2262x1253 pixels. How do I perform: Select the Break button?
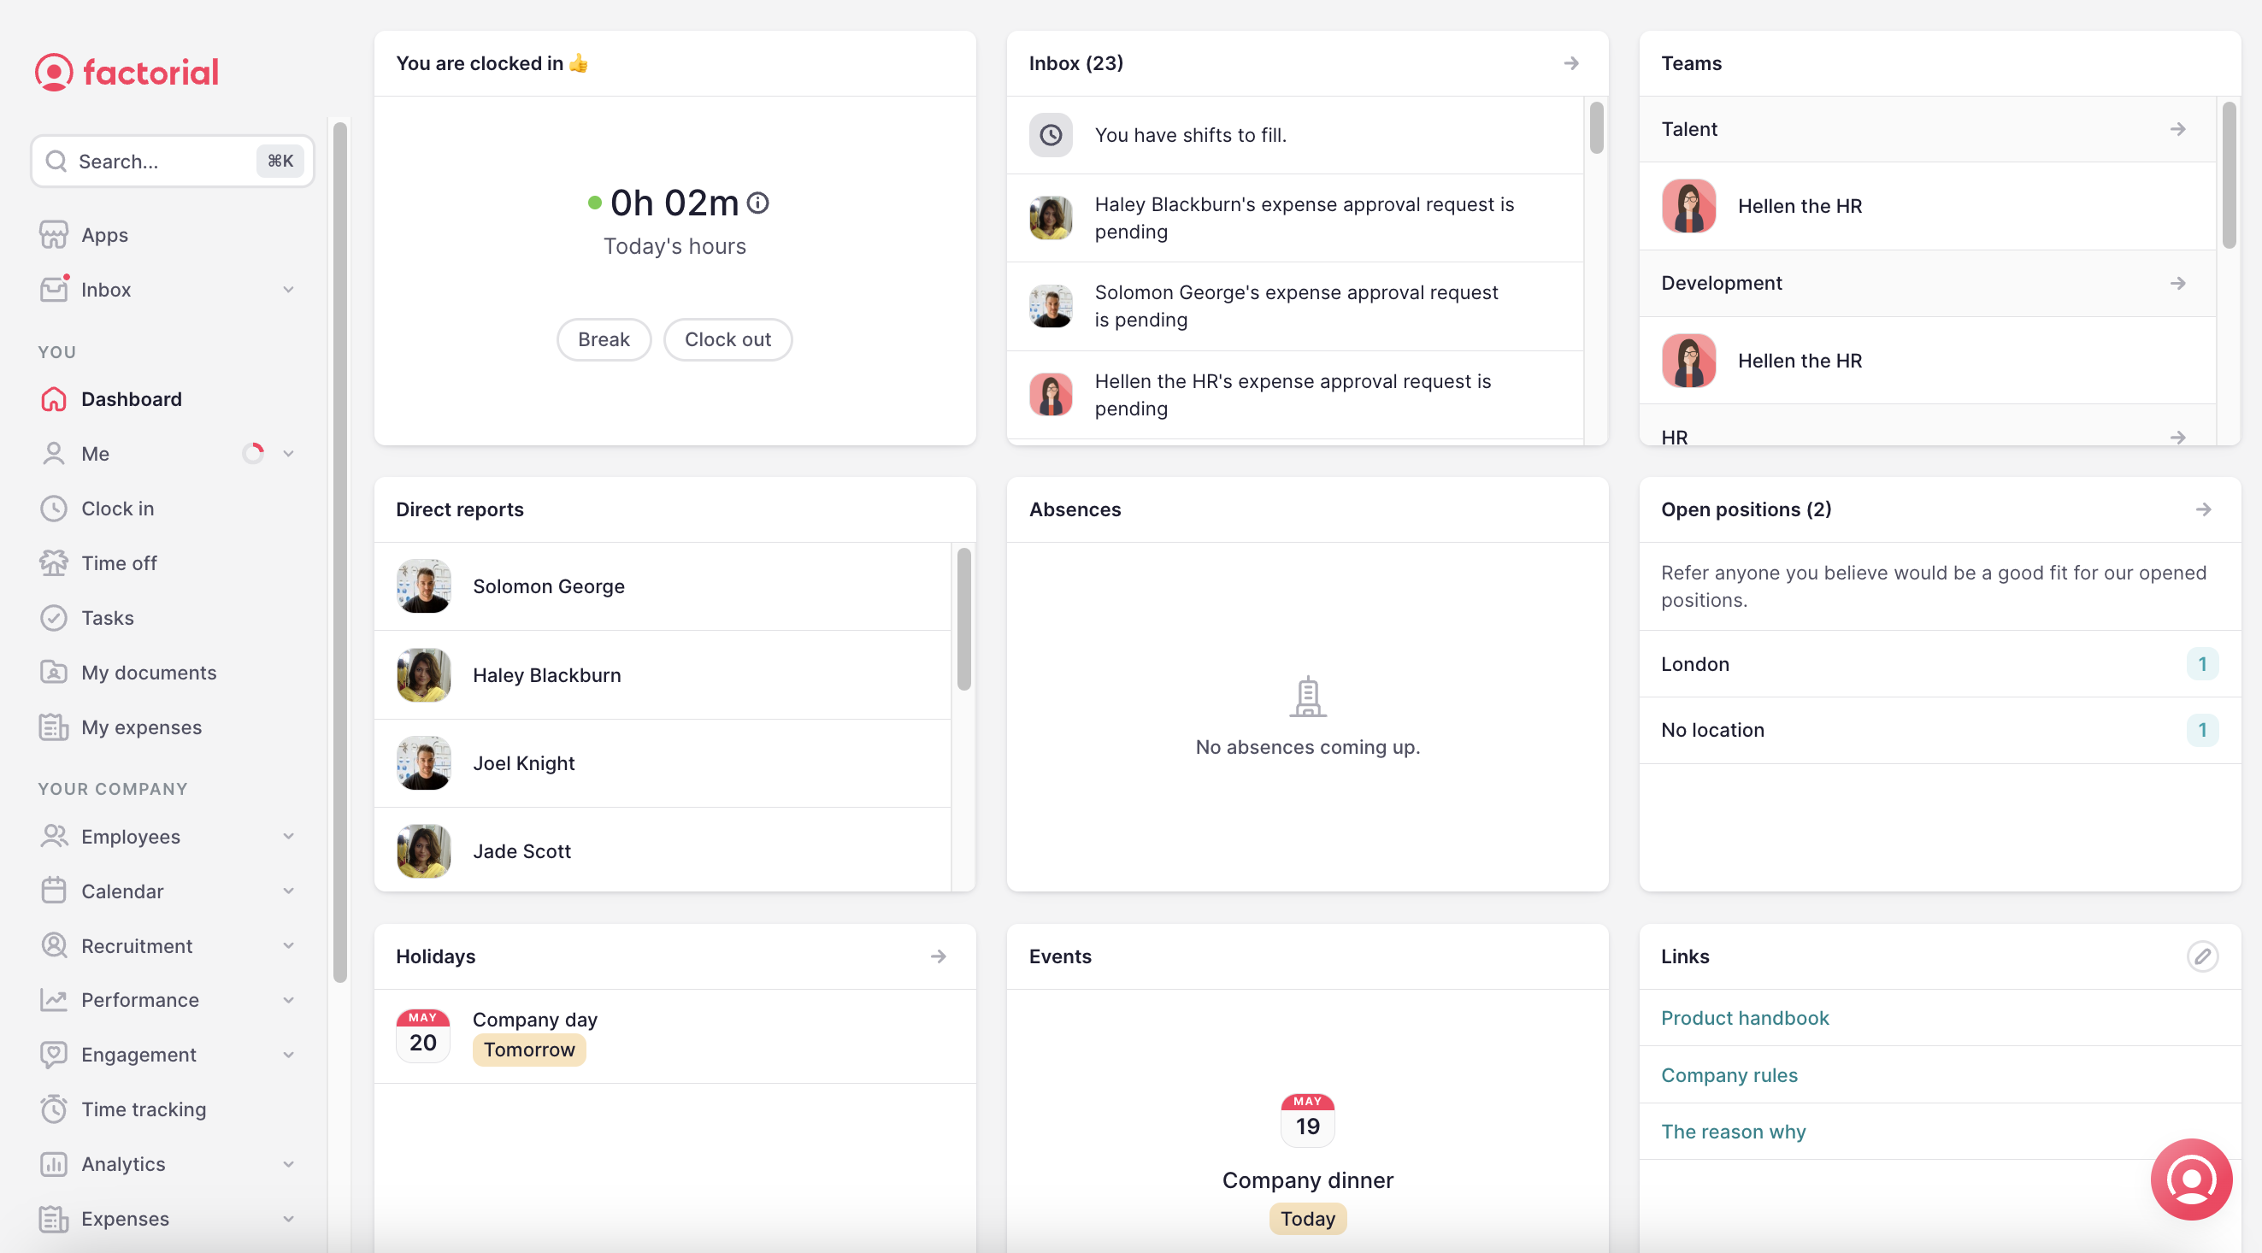click(604, 339)
